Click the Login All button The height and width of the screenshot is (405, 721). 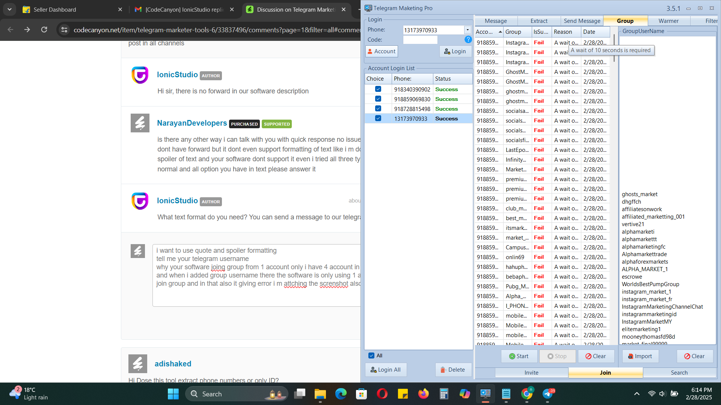[386, 370]
